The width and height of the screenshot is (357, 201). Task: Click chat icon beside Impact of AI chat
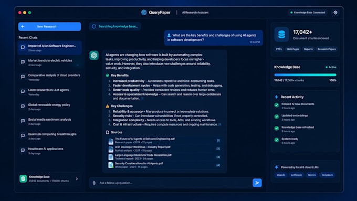pos(23,47)
